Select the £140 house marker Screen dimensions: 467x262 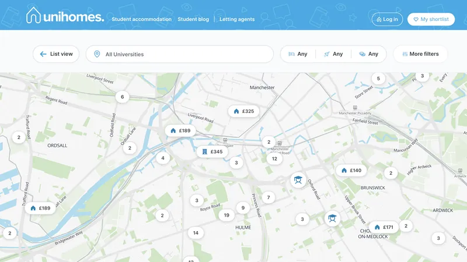click(351, 170)
